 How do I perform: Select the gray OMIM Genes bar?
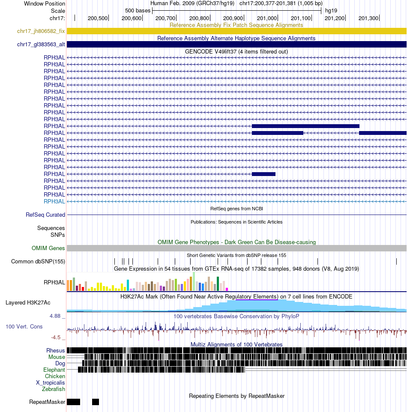coord(236,248)
